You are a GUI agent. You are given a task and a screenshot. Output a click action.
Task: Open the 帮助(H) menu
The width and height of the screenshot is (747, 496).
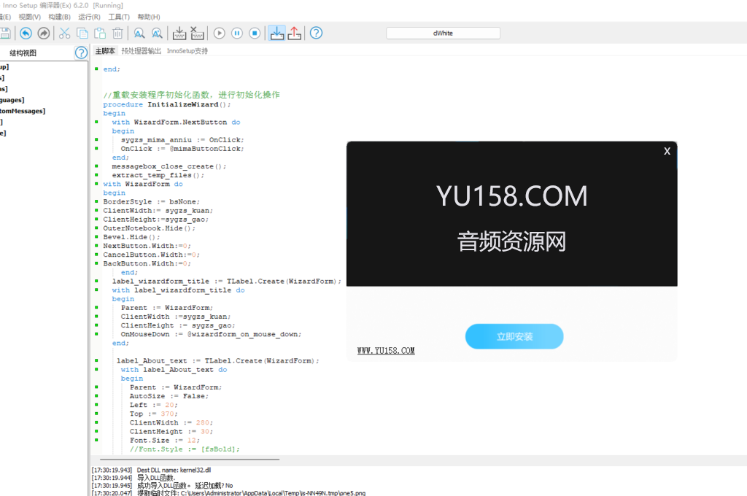149,18
